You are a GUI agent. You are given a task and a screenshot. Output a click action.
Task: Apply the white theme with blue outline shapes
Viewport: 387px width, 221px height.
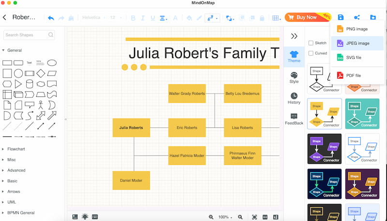(362, 149)
